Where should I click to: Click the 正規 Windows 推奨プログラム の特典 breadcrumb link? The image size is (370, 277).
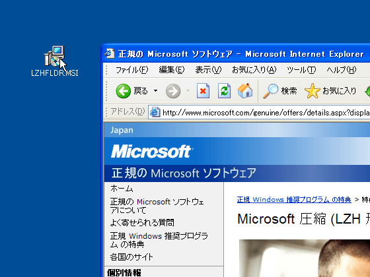[x=294, y=200]
